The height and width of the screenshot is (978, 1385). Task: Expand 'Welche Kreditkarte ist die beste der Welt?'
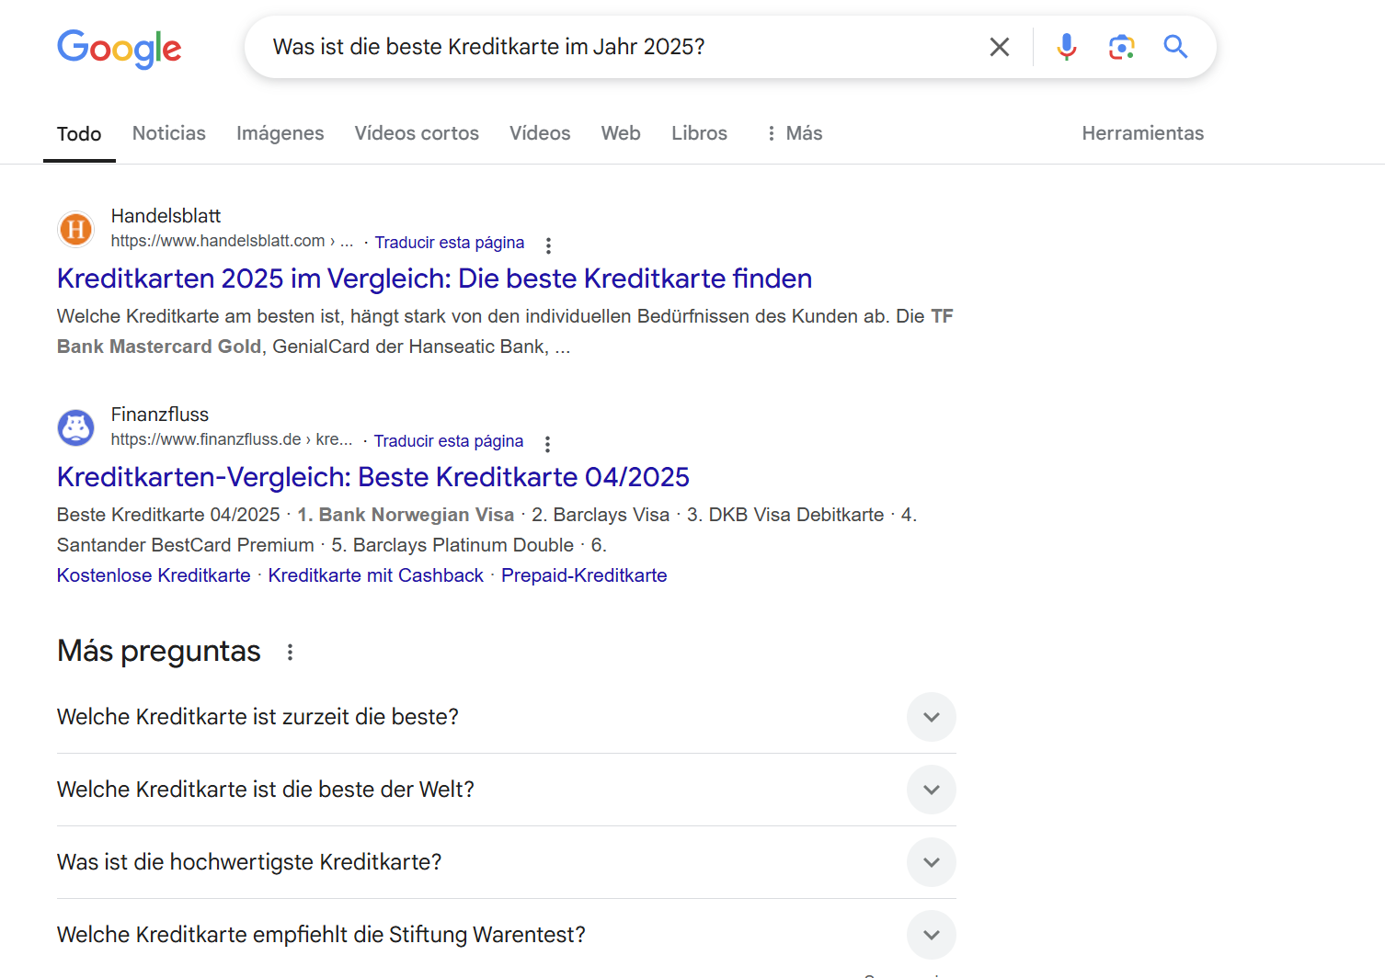pyautogui.click(x=506, y=790)
